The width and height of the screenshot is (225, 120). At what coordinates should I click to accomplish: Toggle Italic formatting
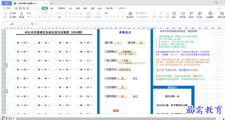point(32,17)
